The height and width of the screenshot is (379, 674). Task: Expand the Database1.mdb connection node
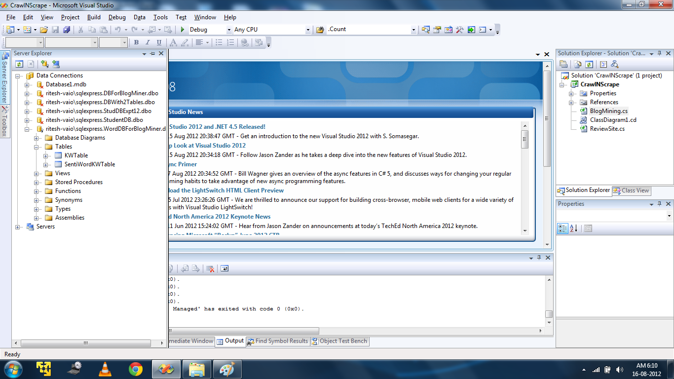pyautogui.click(x=27, y=84)
